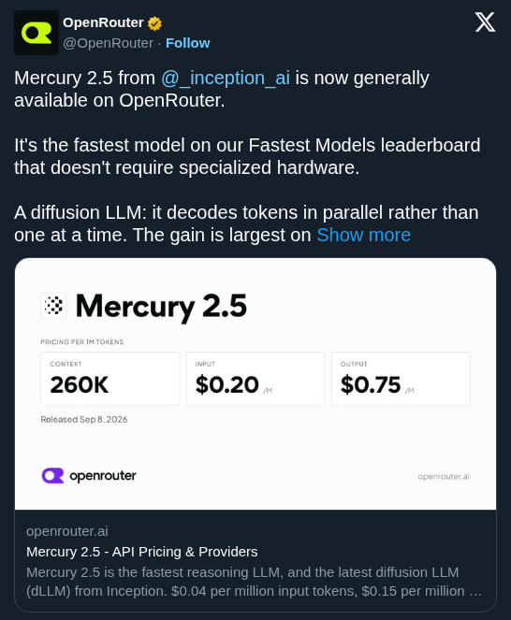Open Mercury 2.5 - API Pricing & Providers
This screenshot has height=620, width=511.
(x=141, y=552)
